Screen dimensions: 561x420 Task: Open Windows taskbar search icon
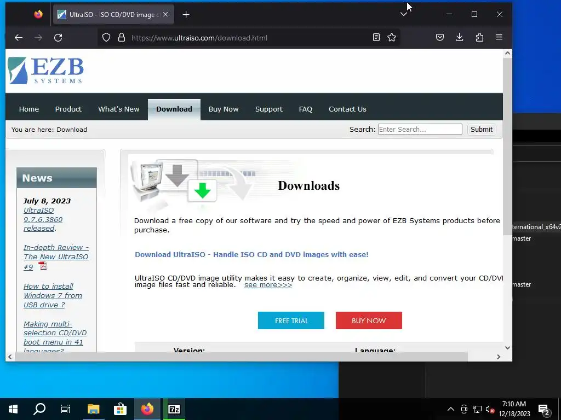(39, 409)
